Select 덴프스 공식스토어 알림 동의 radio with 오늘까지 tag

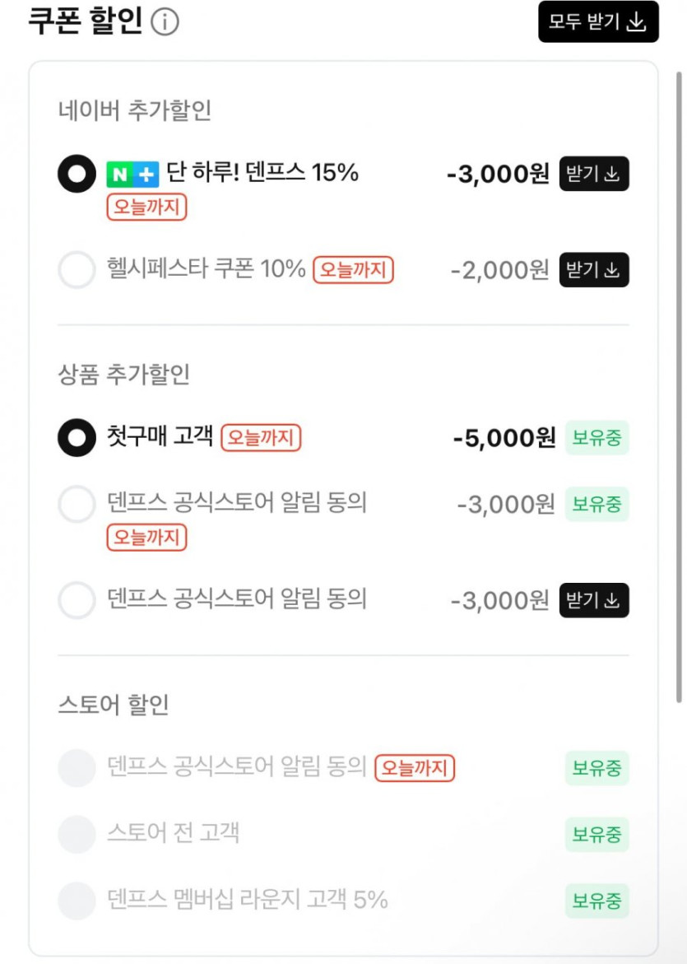[77, 504]
